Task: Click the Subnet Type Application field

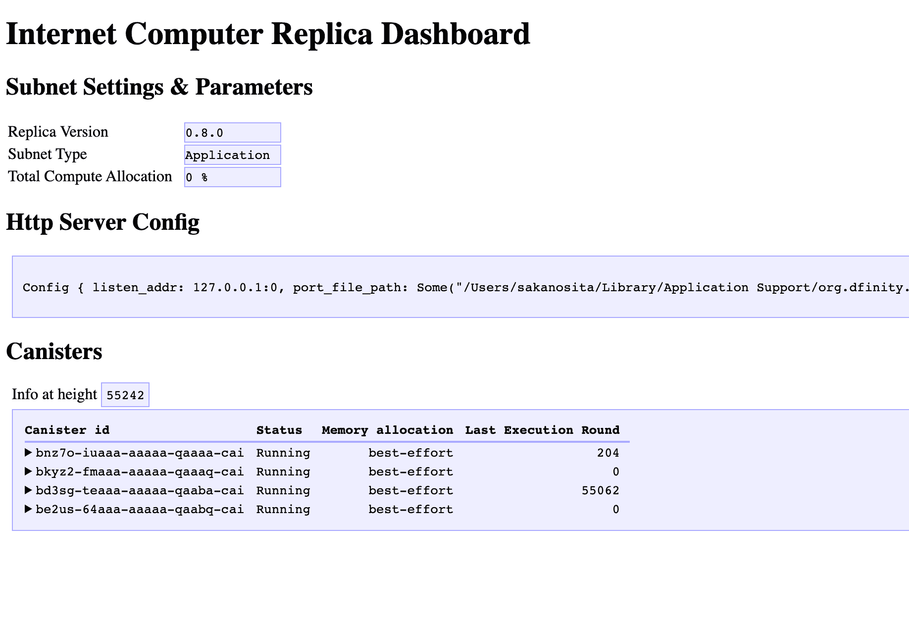Action: pos(232,155)
